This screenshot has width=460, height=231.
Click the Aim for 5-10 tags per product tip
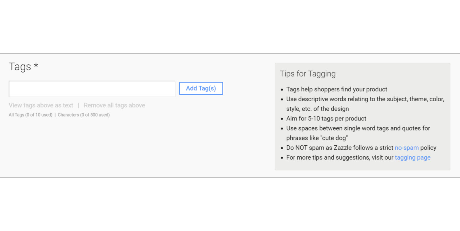coord(326,119)
